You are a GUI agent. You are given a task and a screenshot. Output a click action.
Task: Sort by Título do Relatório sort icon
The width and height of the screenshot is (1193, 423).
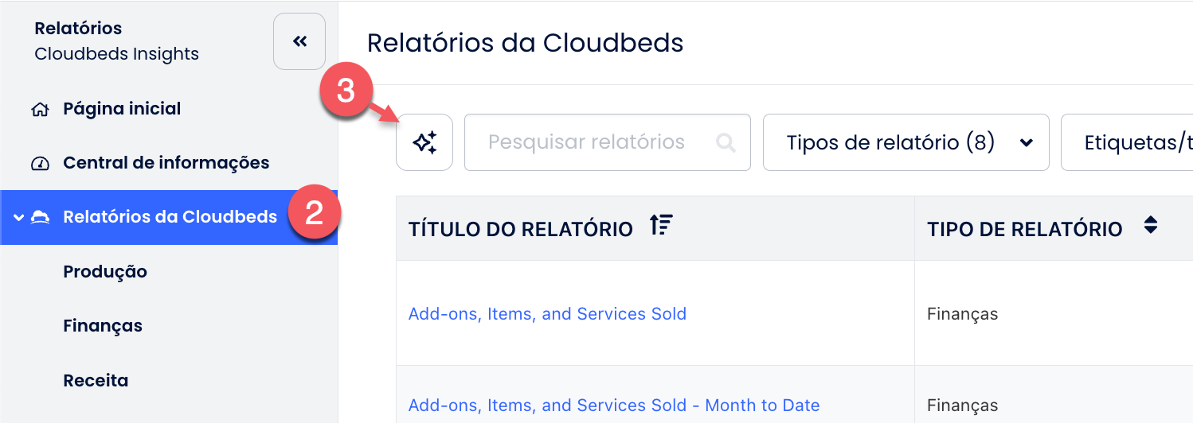click(x=661, y=226)
